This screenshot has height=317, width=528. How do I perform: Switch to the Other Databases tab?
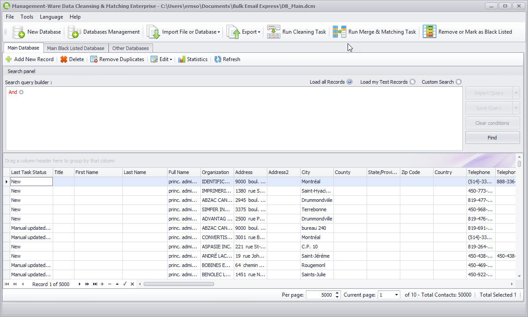point(131,48)
